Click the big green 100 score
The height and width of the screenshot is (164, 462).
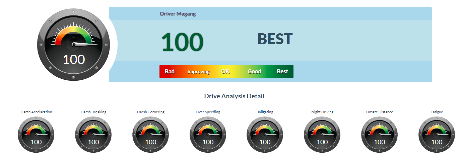point(182,42)
